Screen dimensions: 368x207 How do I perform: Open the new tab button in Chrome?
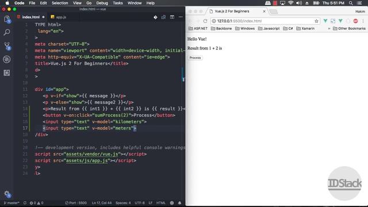click(x=274, y=11)
